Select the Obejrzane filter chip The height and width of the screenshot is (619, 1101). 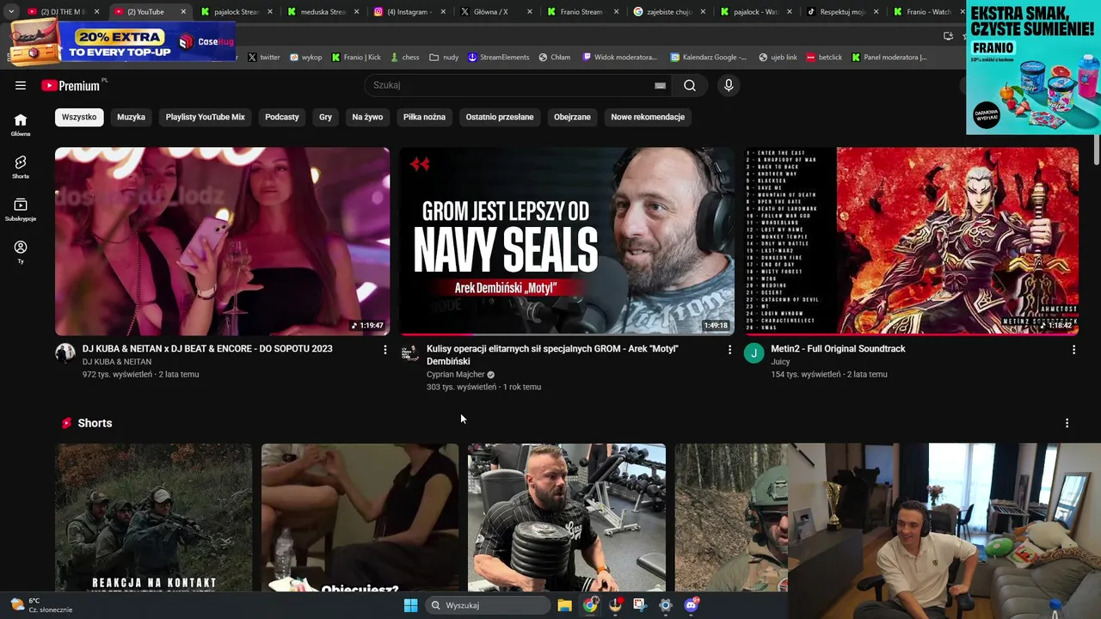(572, 117)
